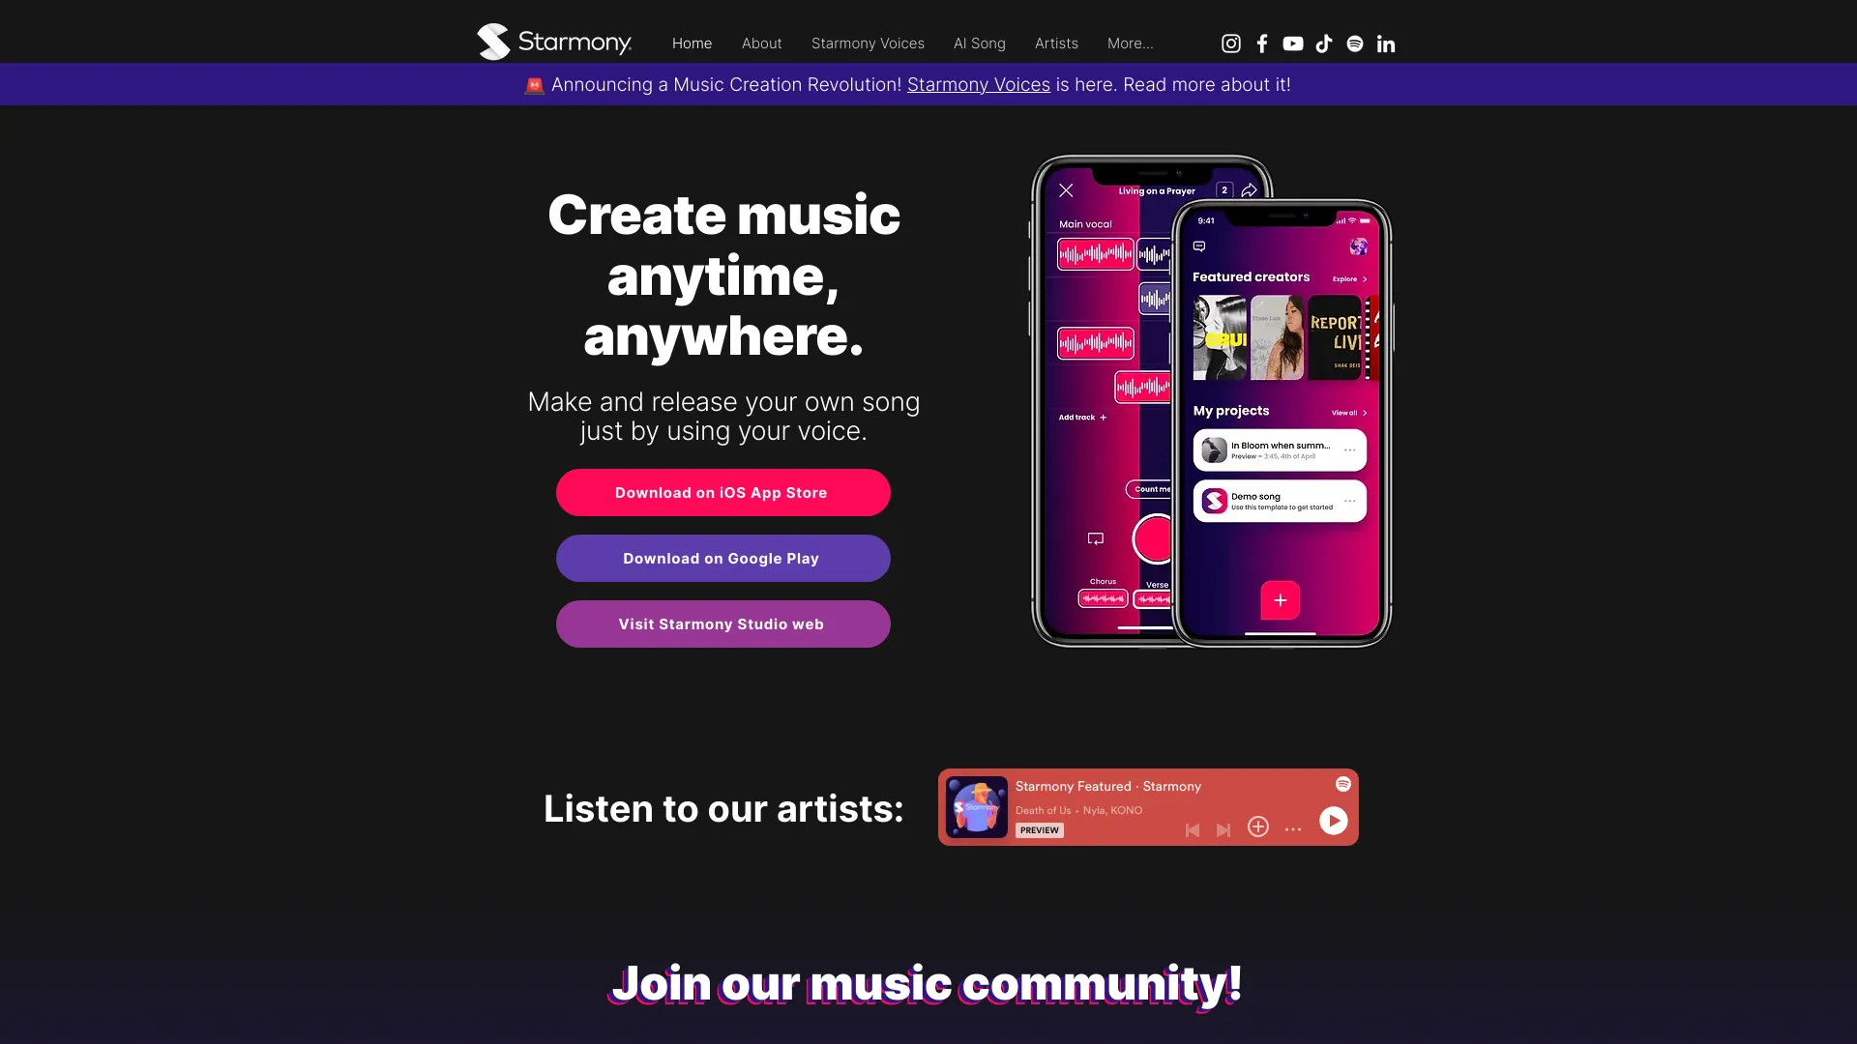
Task: Click Download on iOS App Store button
Action: click(721, 492)
